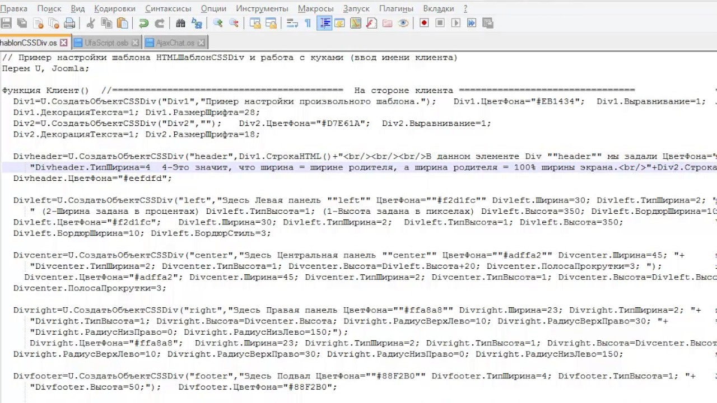Click the eye monitoring icon
717x403 pixels.
click(403, 23)
